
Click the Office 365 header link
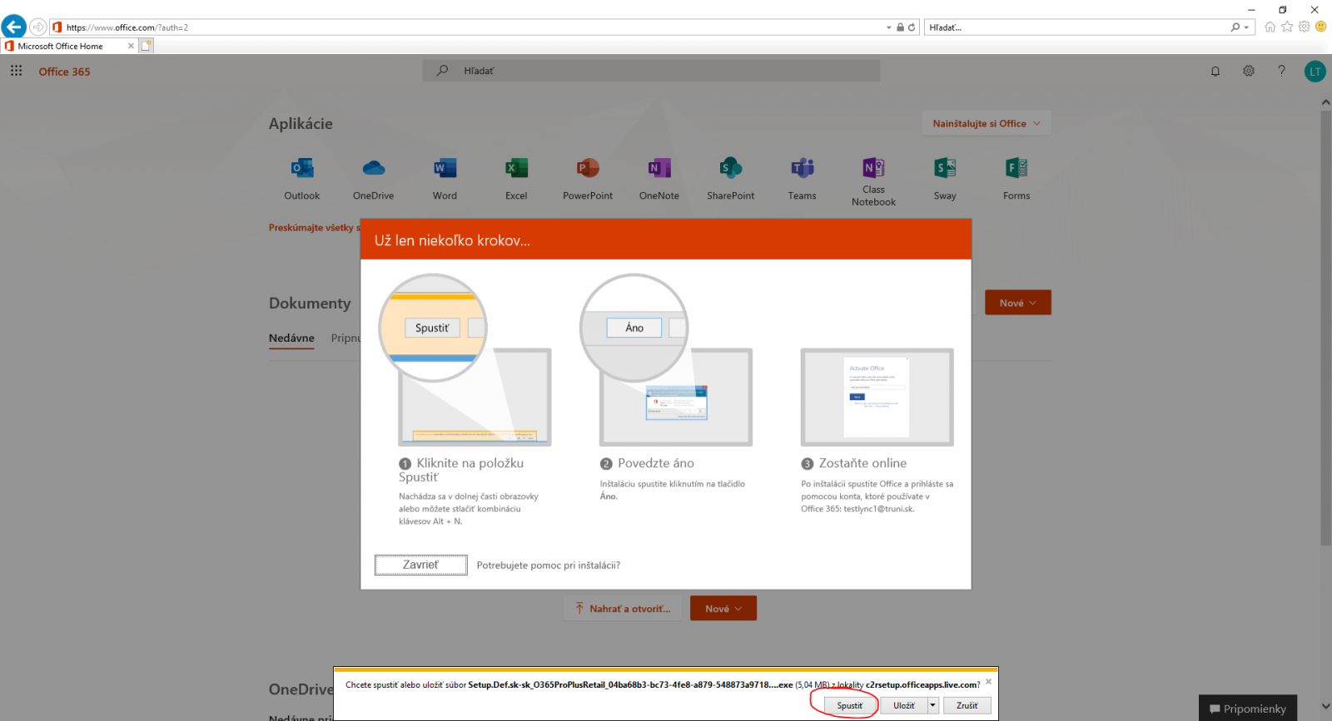[x=64, y=72]
